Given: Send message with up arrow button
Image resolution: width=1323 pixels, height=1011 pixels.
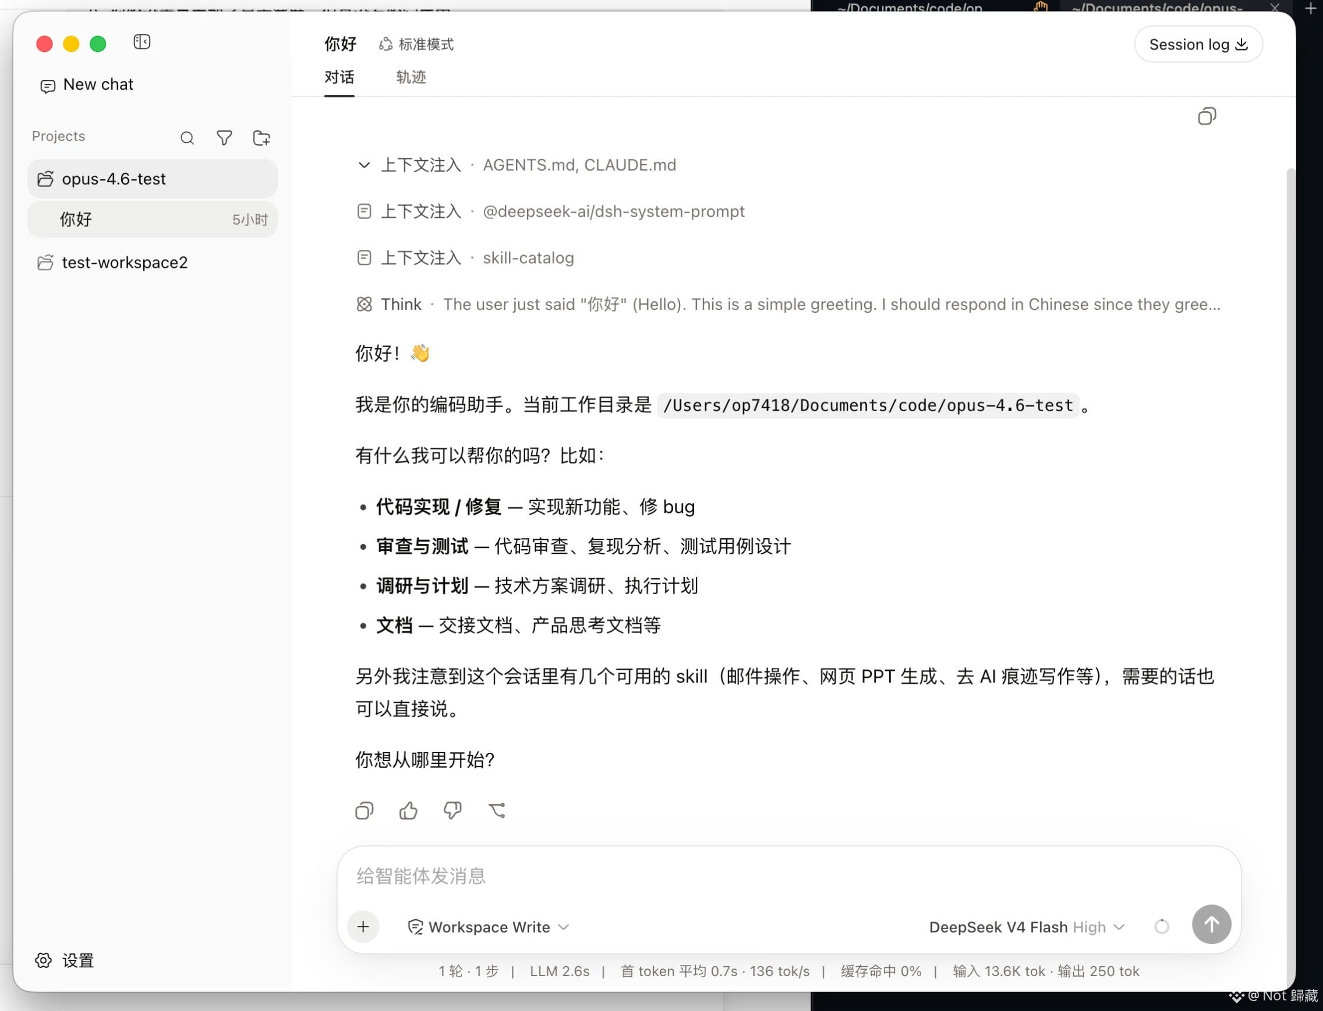Looking at the screenshot, I should click(x=1212, y=924).
